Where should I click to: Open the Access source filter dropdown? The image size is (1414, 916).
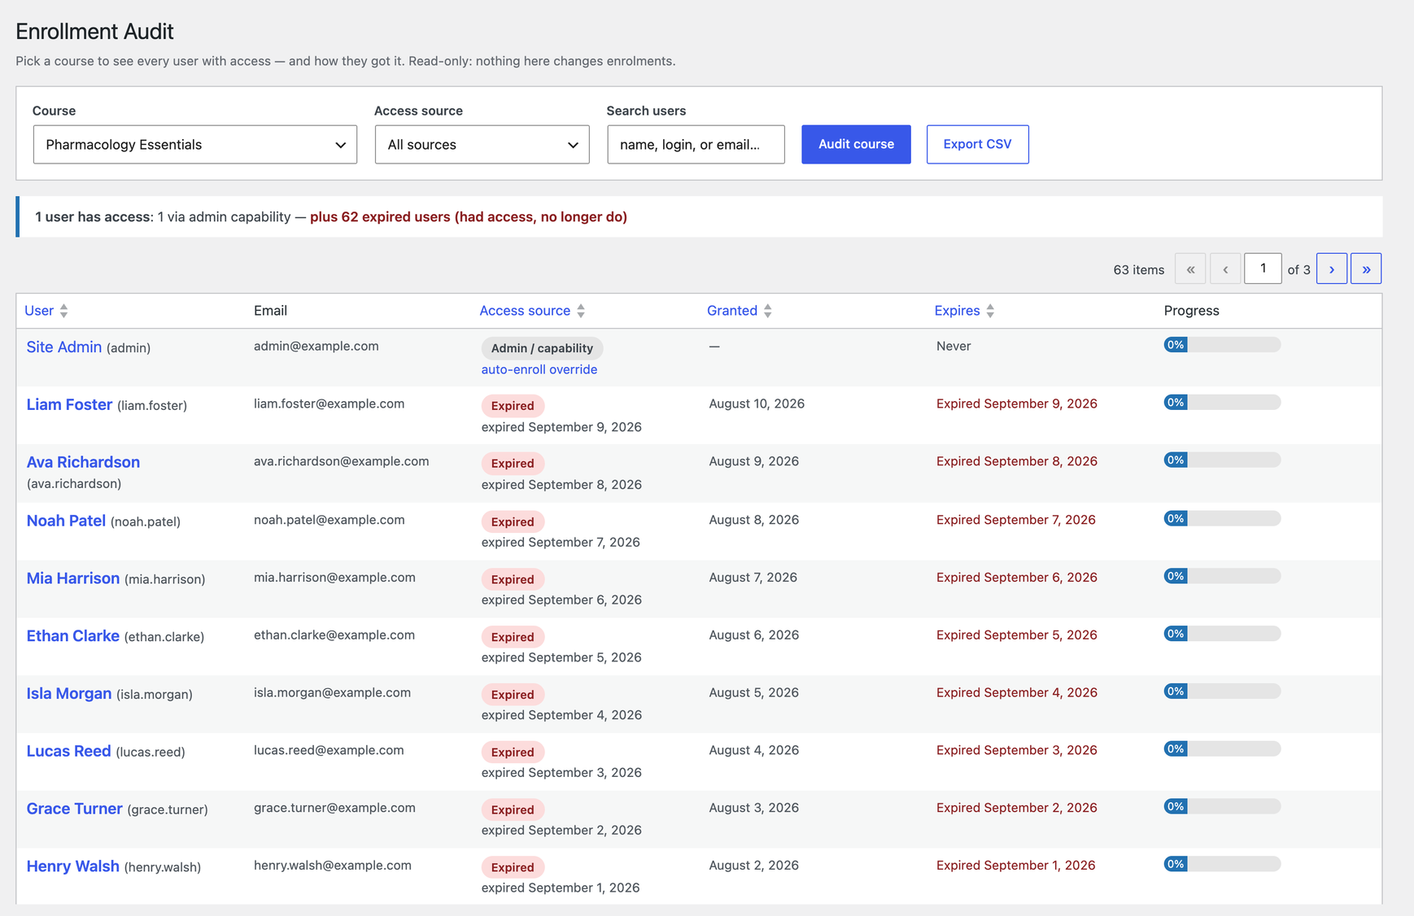[482, 144]
